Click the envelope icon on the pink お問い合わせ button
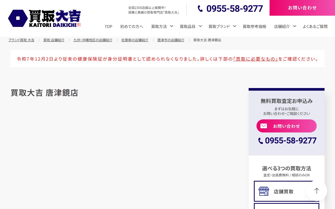 (264, 126)
